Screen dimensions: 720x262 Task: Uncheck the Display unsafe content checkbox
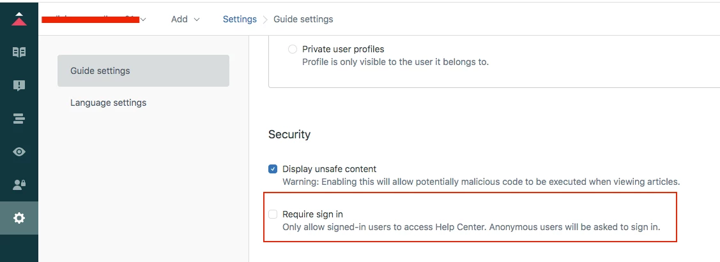click(273, 169)
